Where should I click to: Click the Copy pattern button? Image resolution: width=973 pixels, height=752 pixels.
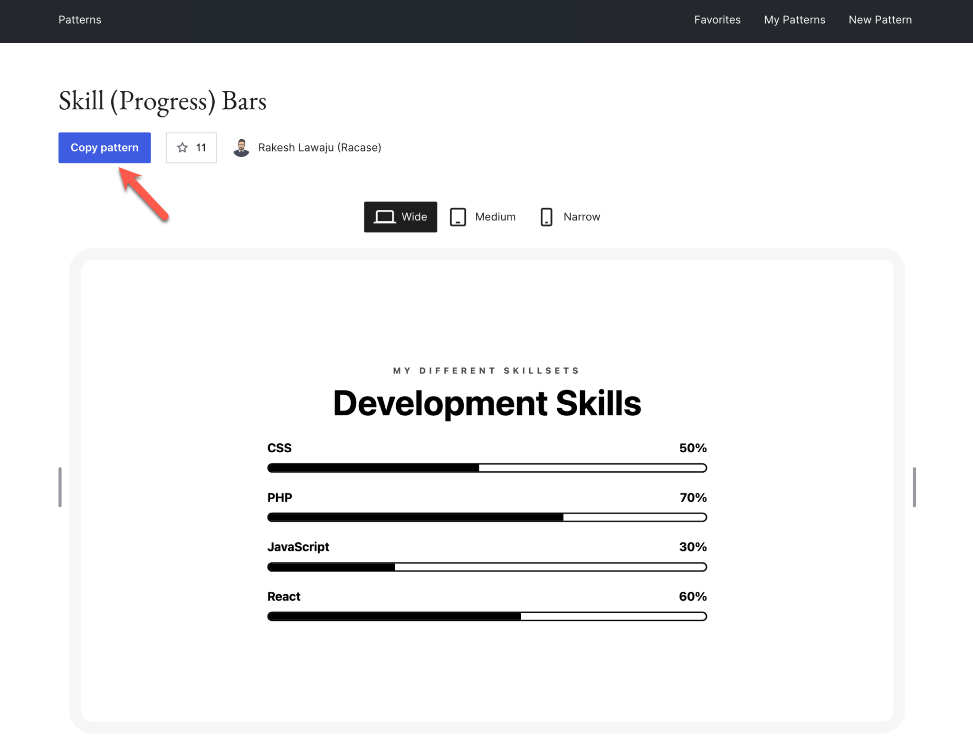104,147
